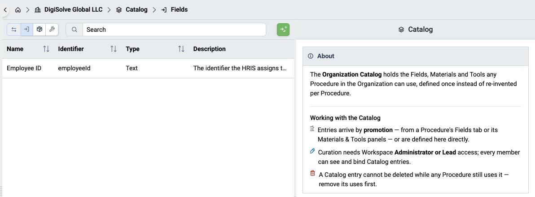
Task: Focus the Search input field
Action: (174, 30)
